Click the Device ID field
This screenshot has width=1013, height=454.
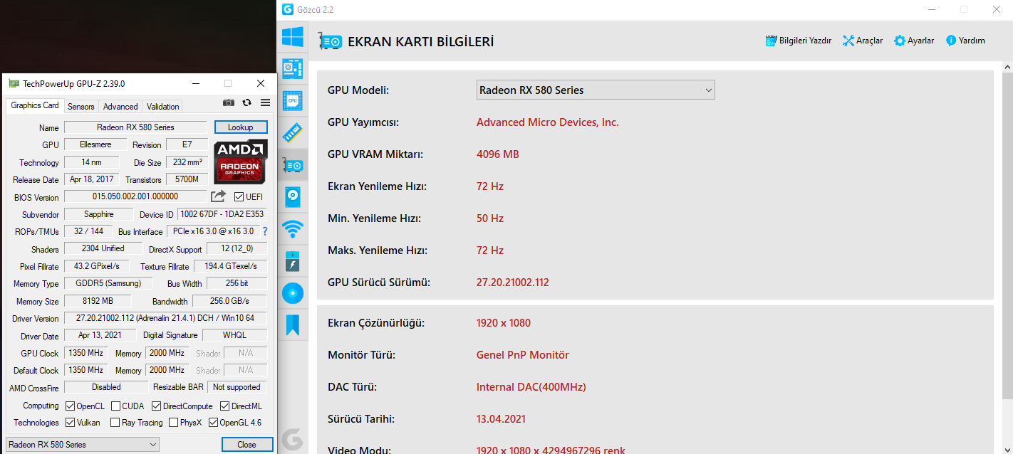point(222,214)
